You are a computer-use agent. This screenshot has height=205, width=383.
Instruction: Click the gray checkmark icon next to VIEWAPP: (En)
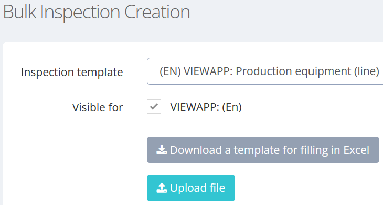coord(154,106)
